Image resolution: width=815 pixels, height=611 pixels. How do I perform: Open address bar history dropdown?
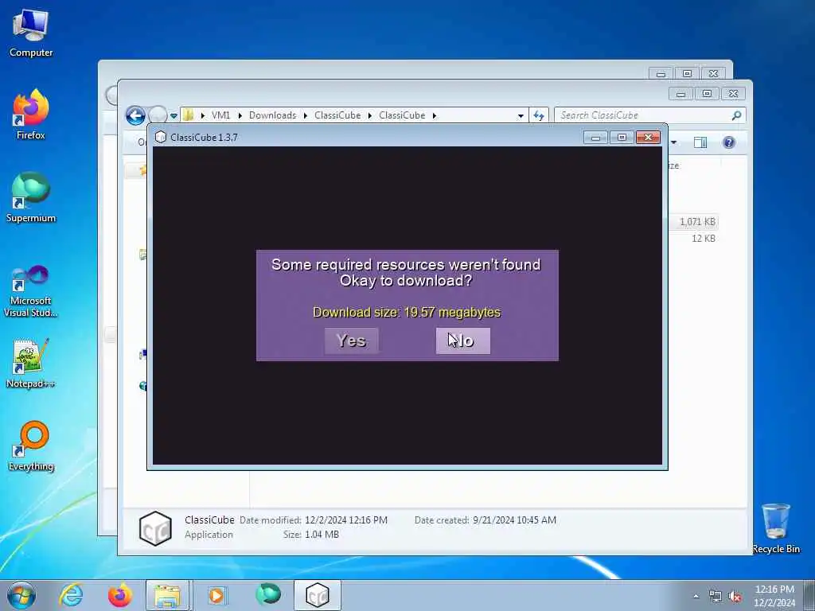521,116
